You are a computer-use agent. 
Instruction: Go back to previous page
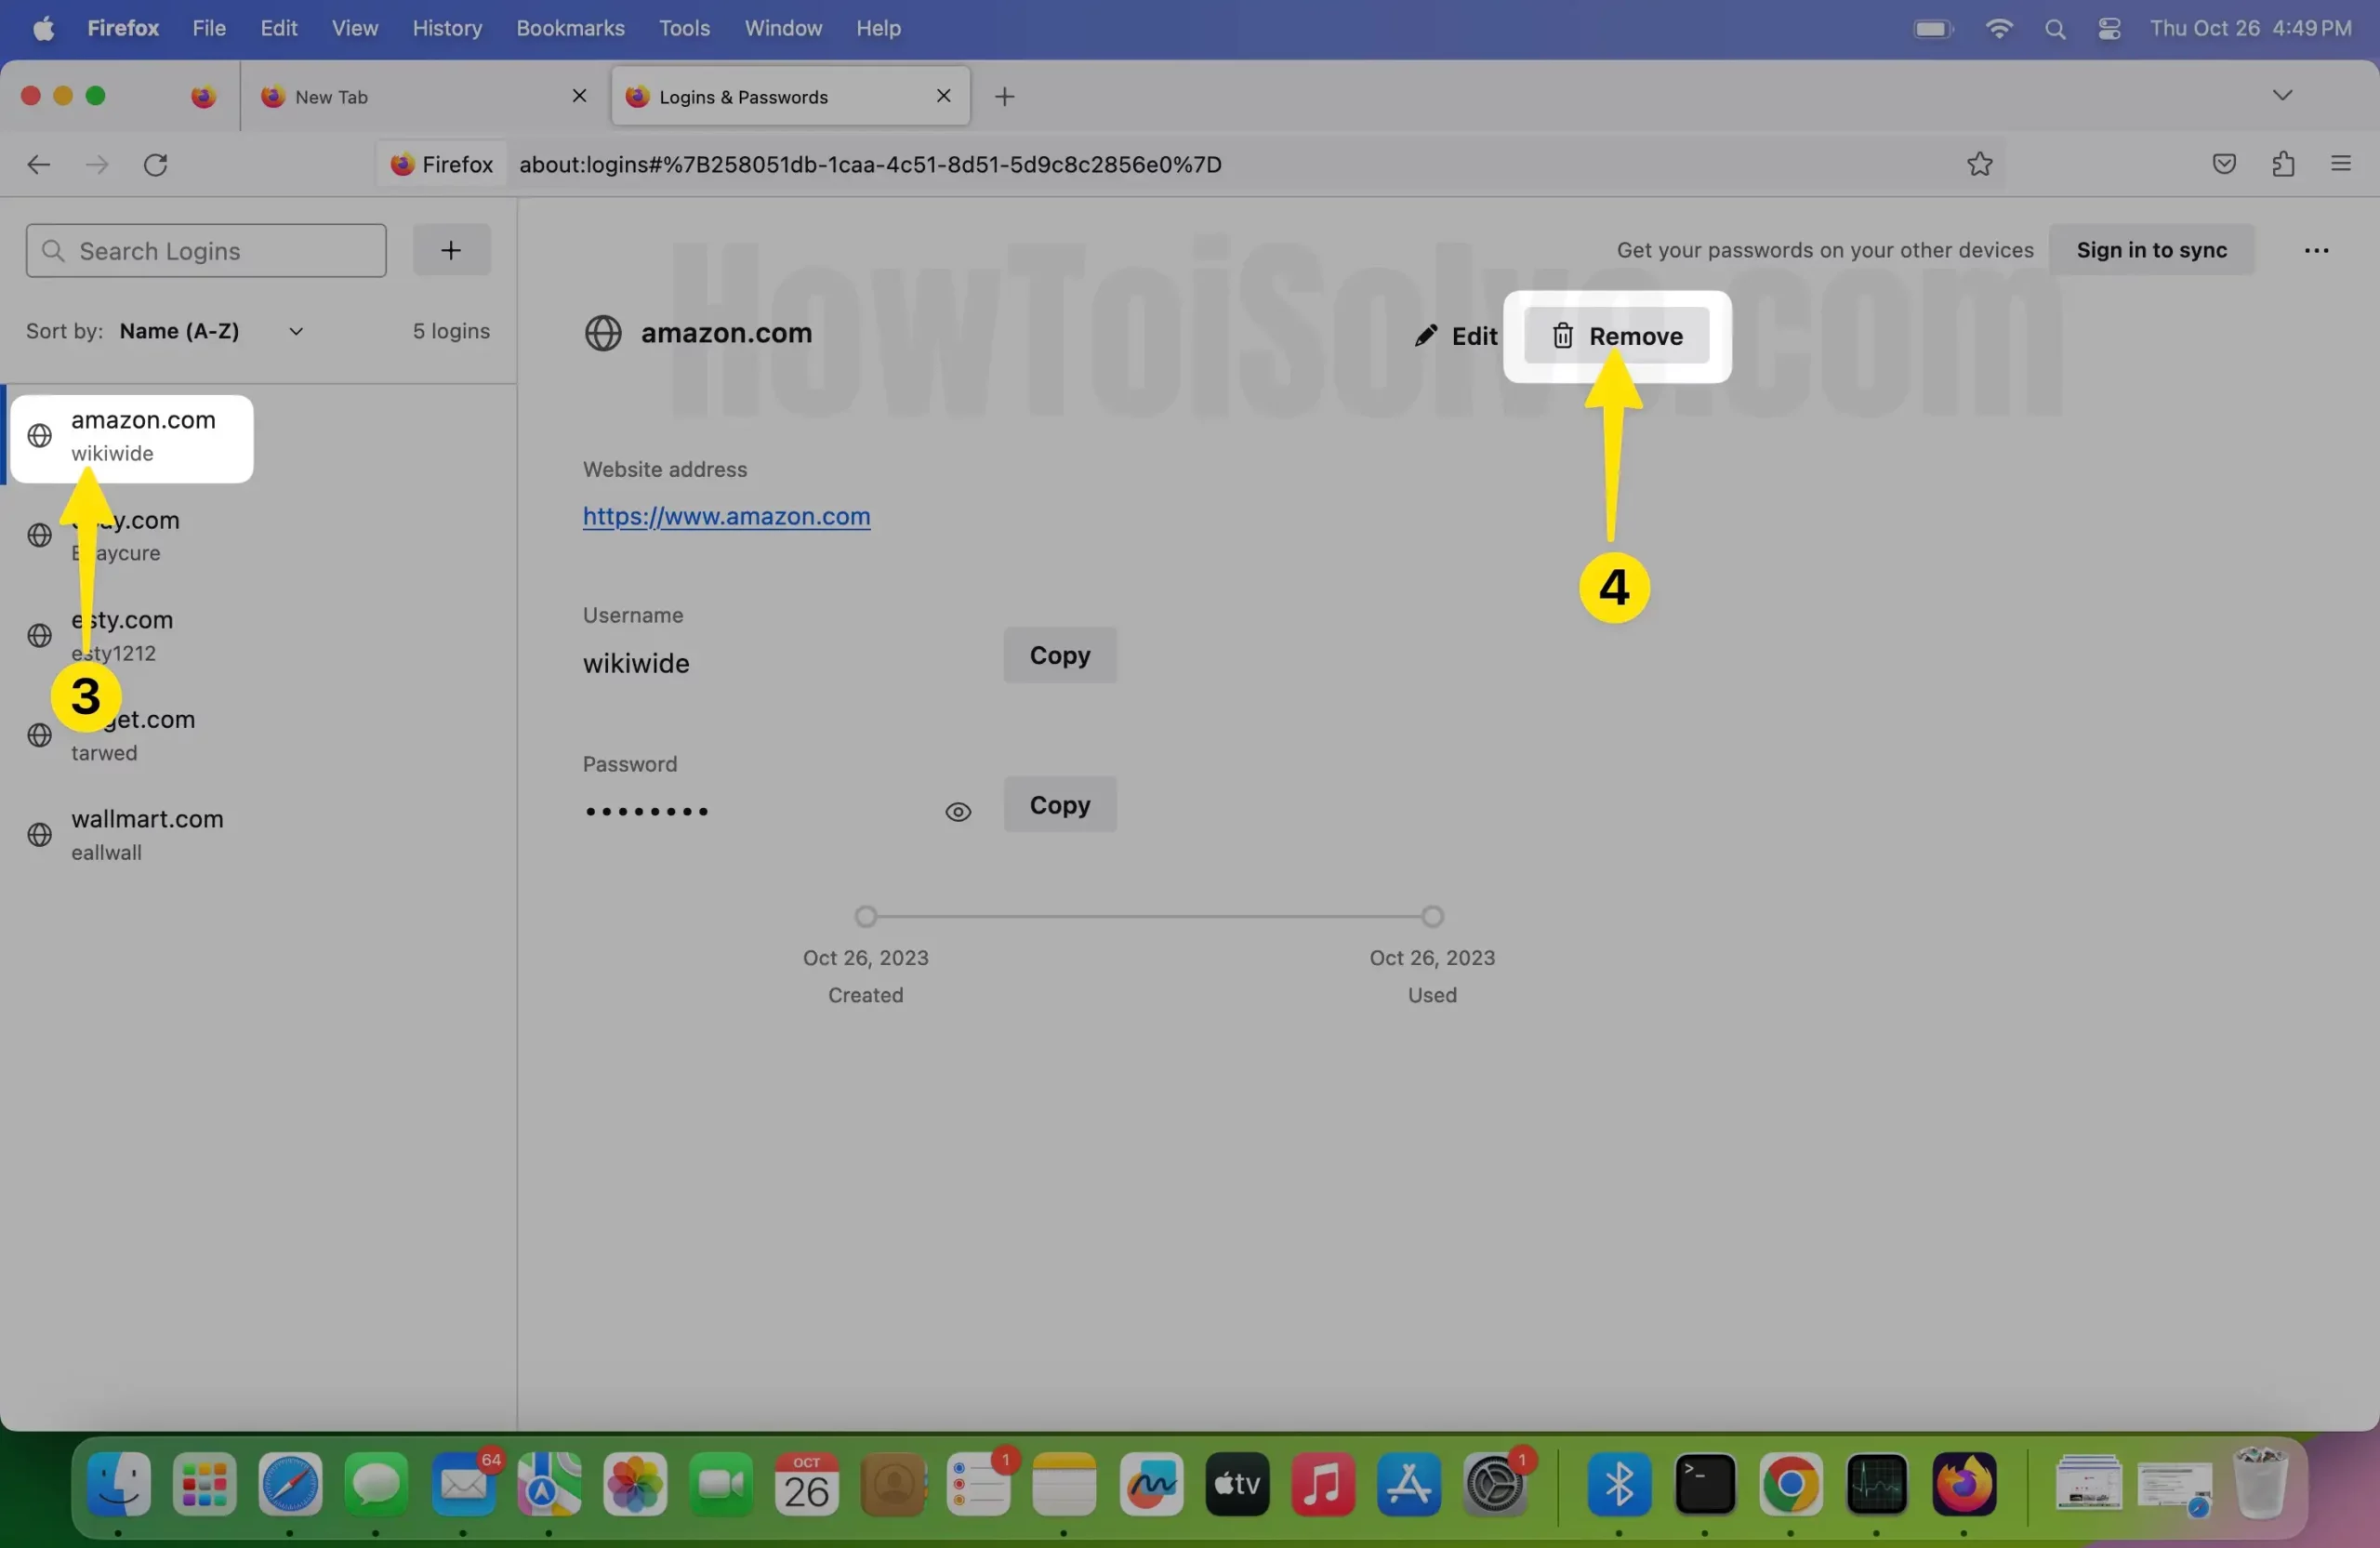pos(38,165)
